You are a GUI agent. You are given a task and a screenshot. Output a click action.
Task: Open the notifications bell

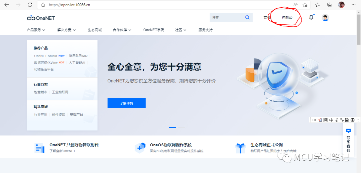pyautogui.click(x=311, y=17)
